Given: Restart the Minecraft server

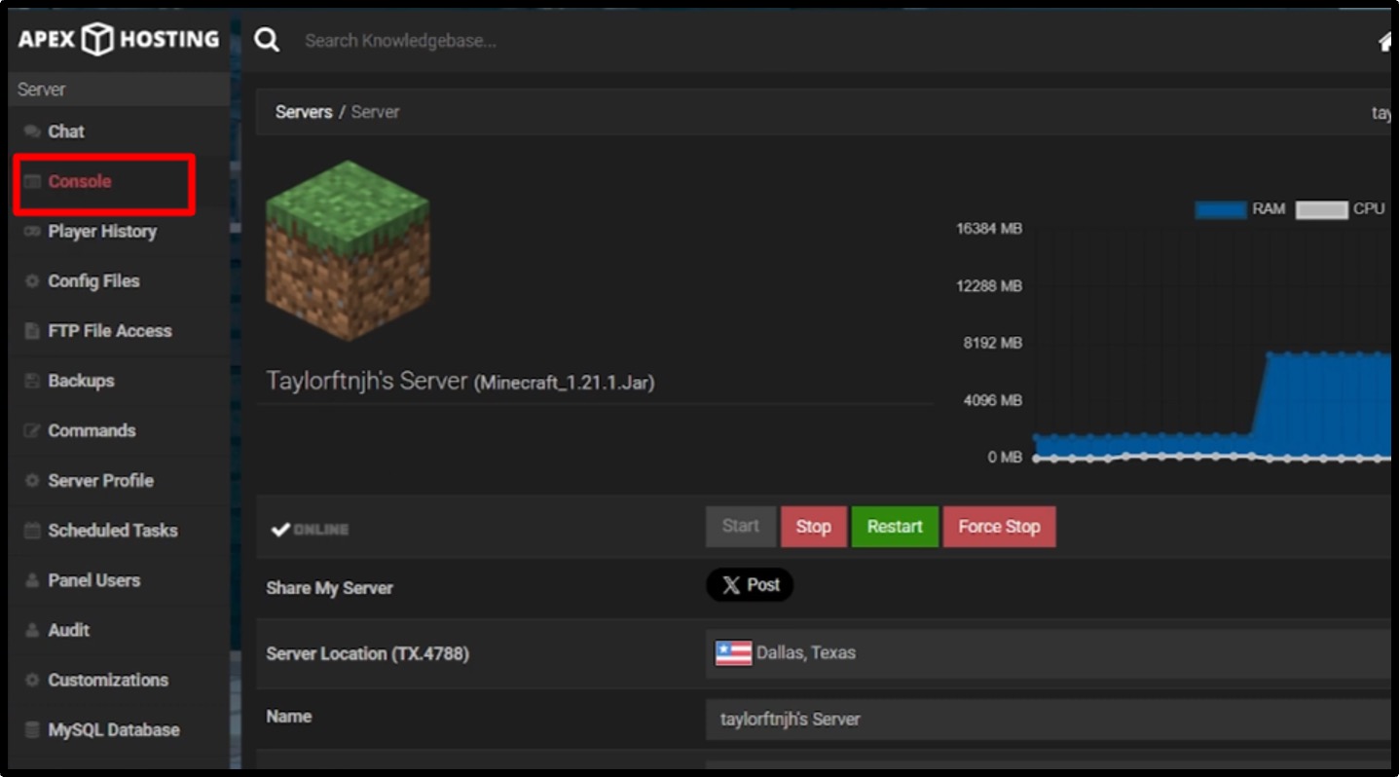Looking at the screenshot, I should [x=894, y=527].
